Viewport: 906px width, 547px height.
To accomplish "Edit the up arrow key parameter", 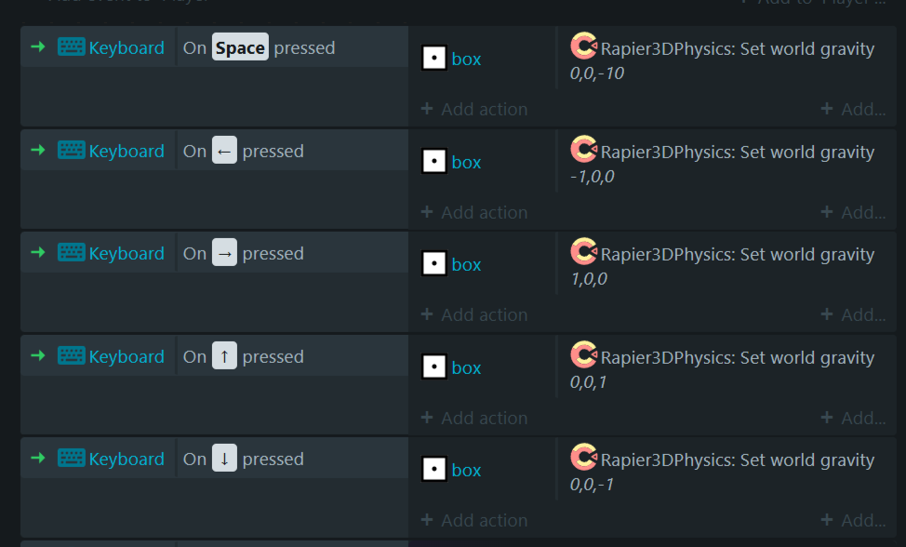I will [224, 355].
